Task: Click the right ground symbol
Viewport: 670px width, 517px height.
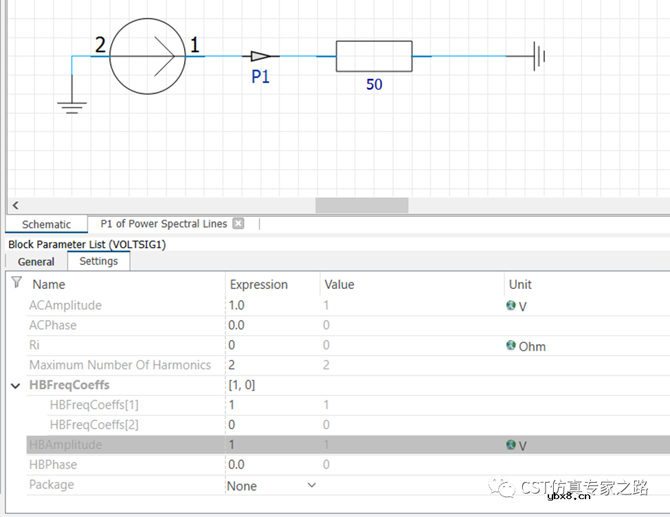Action: point(539,56)
